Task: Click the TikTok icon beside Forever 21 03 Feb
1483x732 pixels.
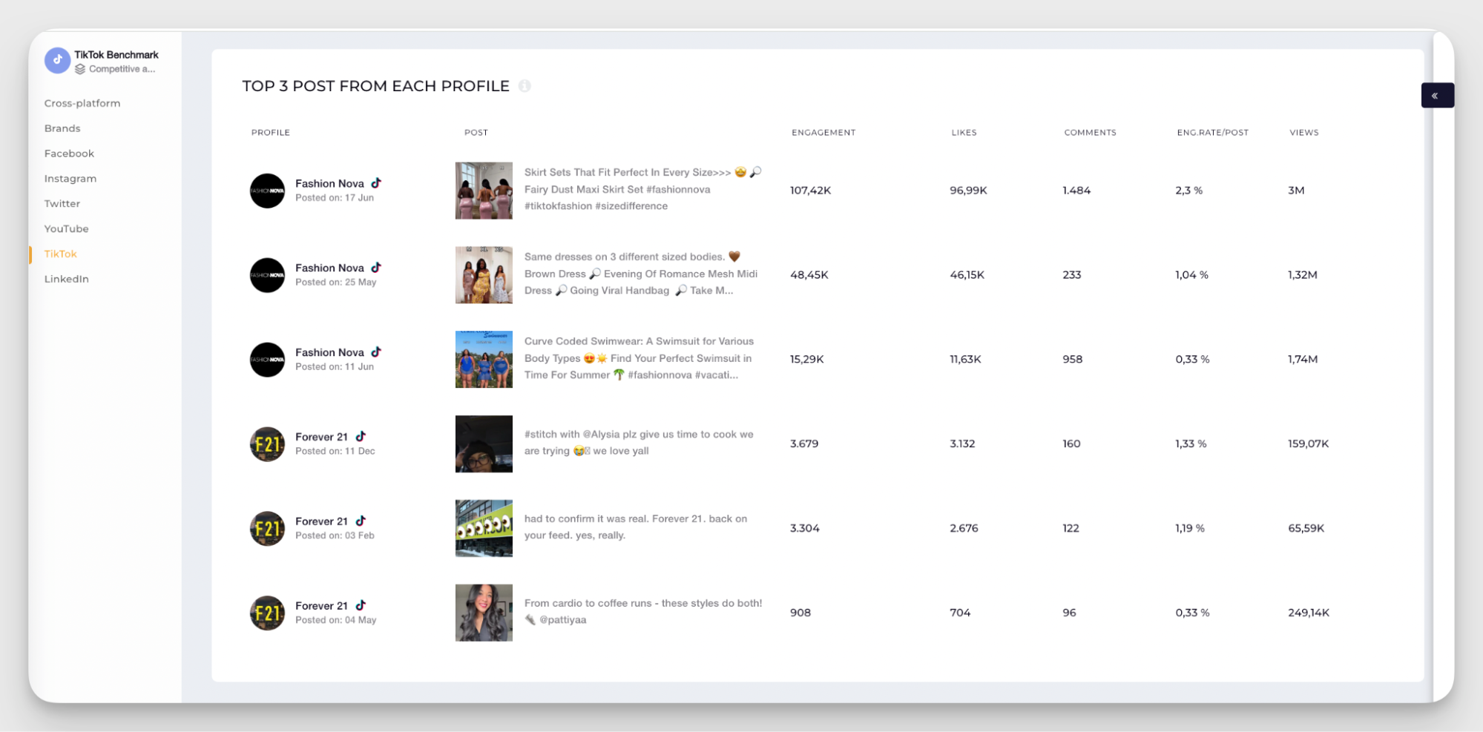Action: (361, 521)
